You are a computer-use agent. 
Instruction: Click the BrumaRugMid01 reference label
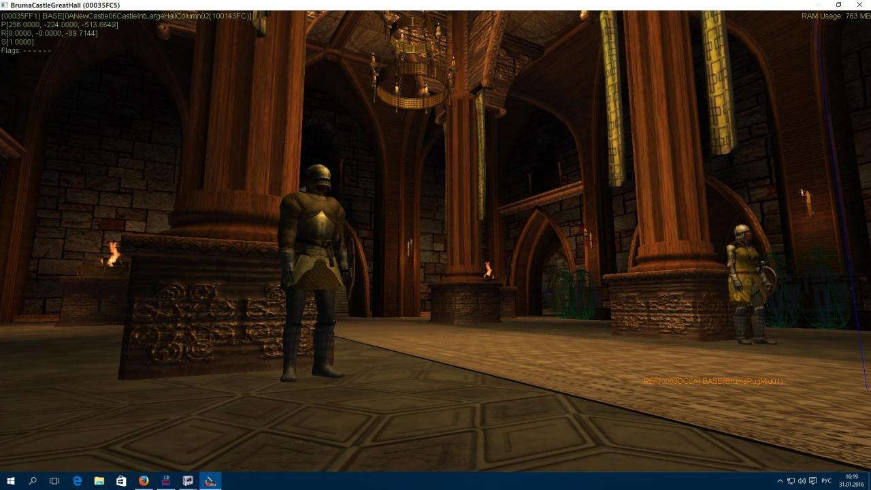[x=712, y=381]
